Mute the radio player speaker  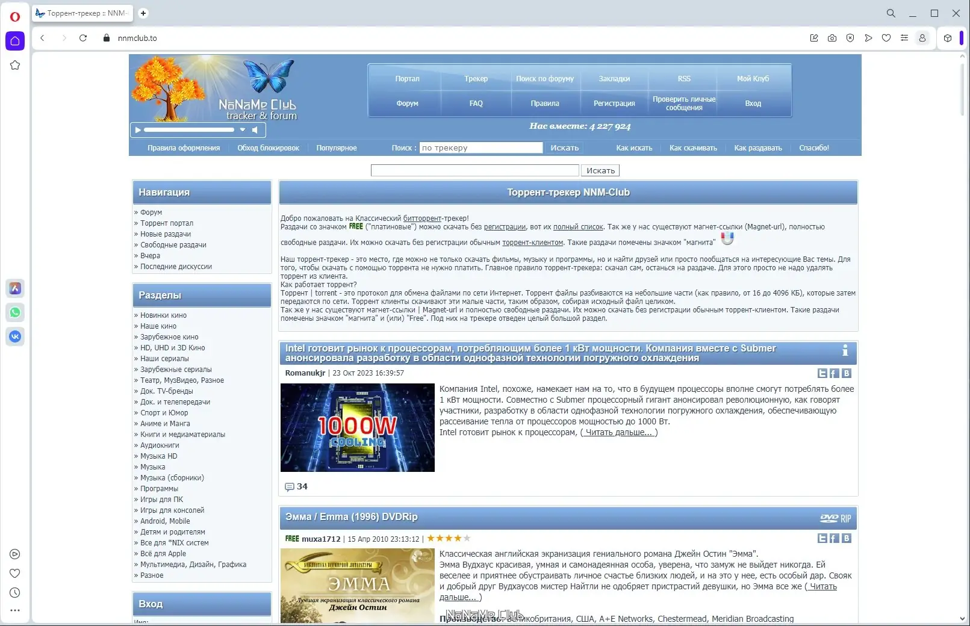[255, 130]
